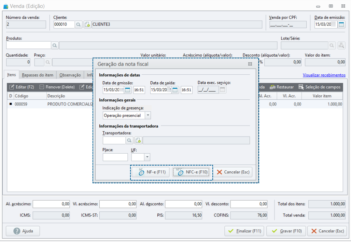Viewport: 351px width, 242px height.
Task: Click Gravar (F10) button
Action: point(286,231)
